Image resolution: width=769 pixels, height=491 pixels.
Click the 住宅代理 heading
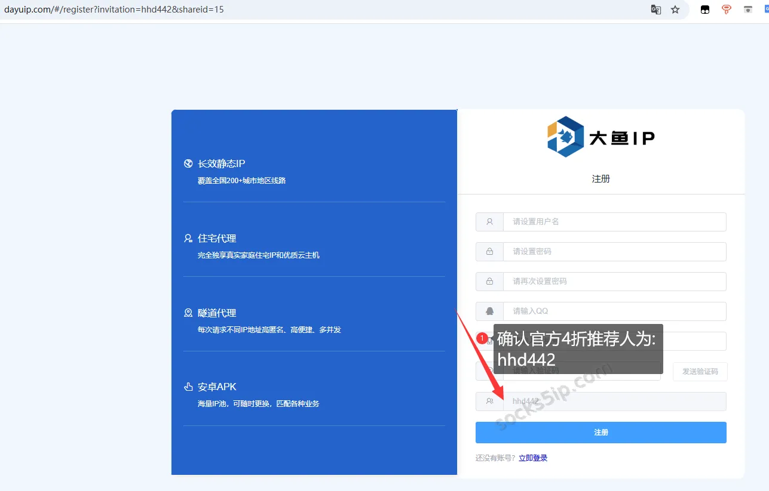(x=217, y=238)
